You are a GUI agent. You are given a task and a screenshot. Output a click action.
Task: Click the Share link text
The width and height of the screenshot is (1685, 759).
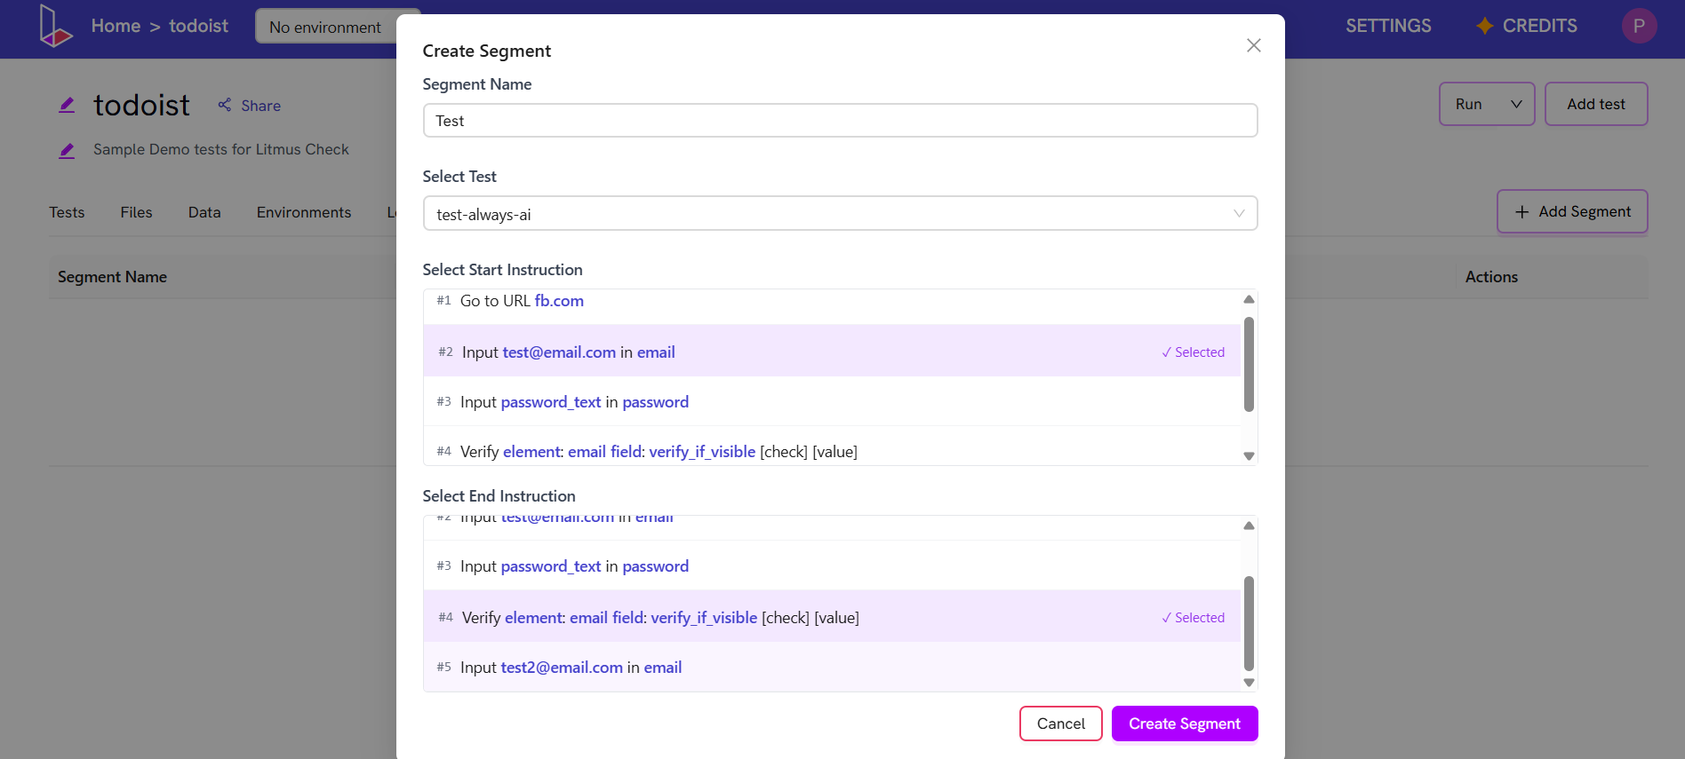260,106
